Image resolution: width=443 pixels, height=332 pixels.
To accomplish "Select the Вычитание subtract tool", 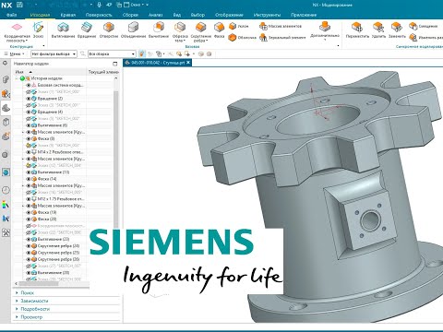I will click(159, 30).
